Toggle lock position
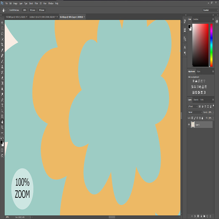Image resolution: width=219 pixels, height=219 pixels. pos(197,118)
